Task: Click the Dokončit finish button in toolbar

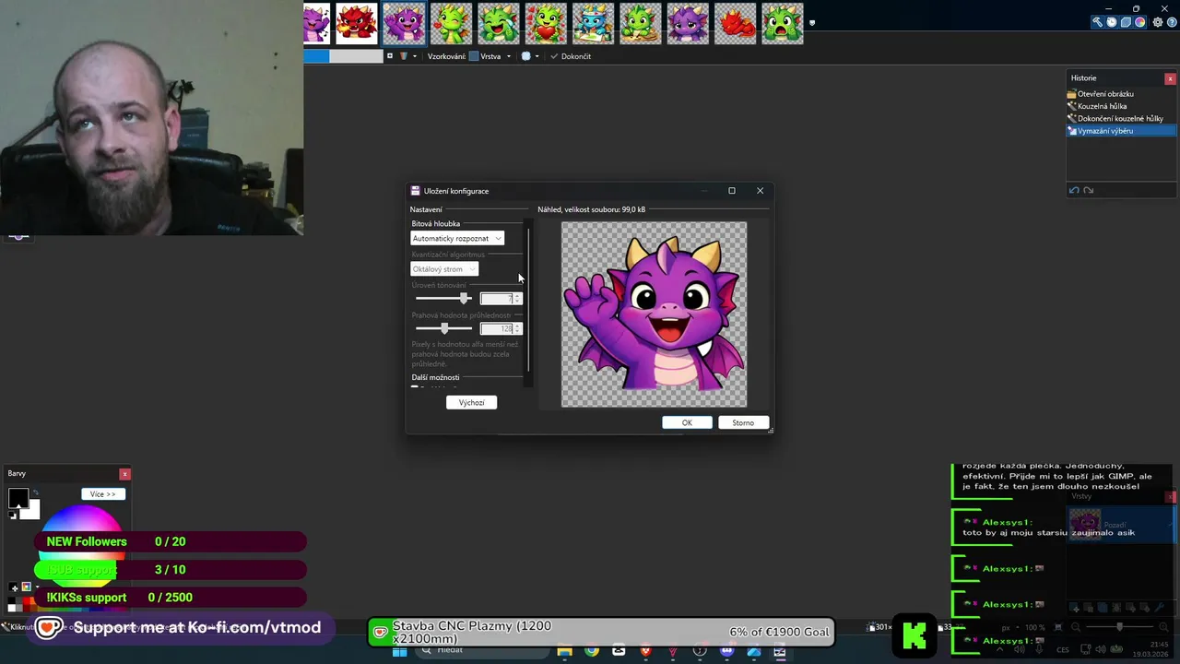Action: point(571,56)
